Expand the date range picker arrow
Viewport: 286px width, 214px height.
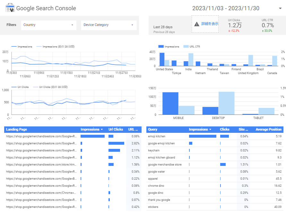pyautogui.click(x=280, y=8)
